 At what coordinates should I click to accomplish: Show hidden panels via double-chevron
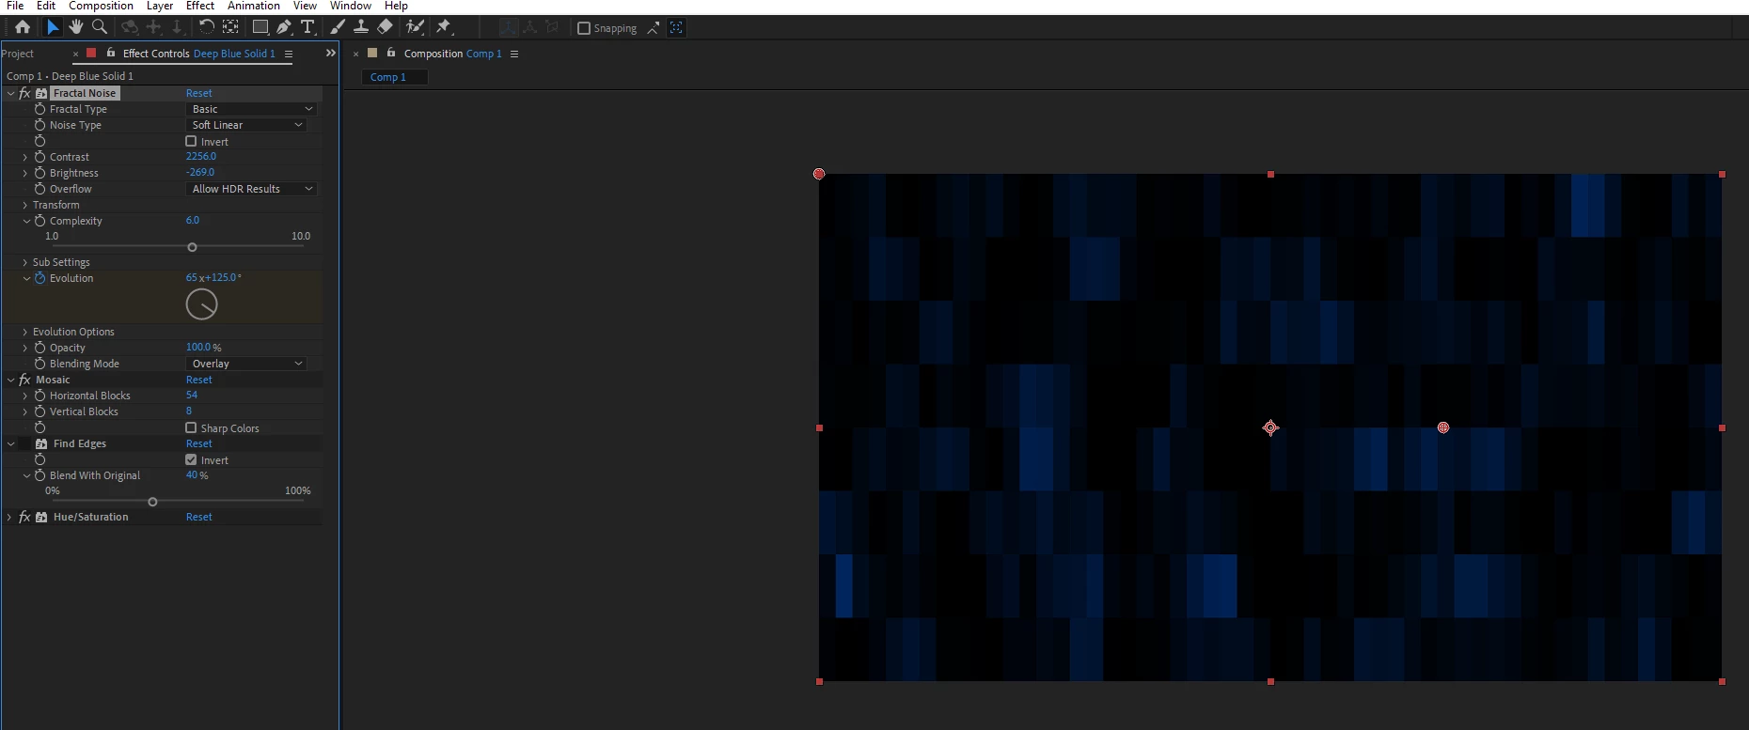click(x=330, y=54)
